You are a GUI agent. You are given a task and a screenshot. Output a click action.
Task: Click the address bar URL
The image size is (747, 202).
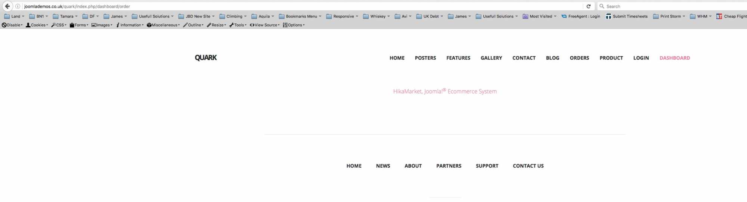click(77, 6)
